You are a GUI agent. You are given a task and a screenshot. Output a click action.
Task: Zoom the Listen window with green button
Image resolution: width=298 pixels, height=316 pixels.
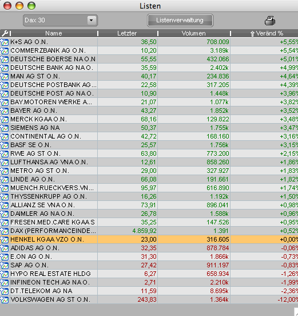coord(31,6)
